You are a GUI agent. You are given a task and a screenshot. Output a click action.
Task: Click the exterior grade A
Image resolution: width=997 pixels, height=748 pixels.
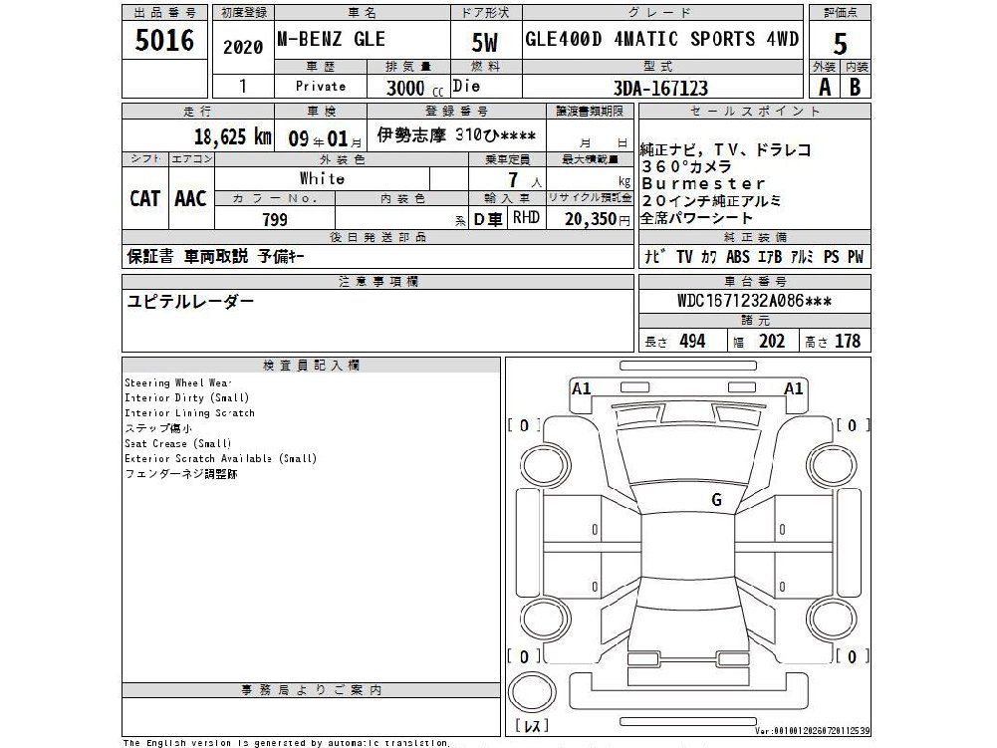tap(825, 87)
